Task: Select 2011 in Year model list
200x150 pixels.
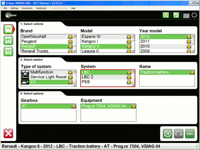Action: pyautogui.click(x=165, y=42)
